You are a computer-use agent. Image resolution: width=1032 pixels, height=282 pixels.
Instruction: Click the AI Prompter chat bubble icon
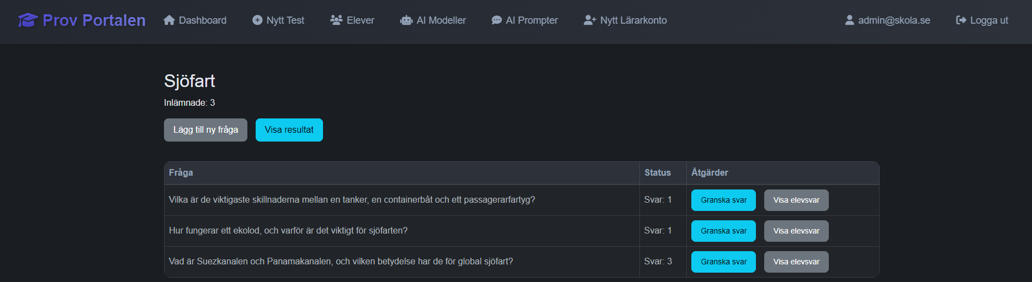click(x=496, y=20)
